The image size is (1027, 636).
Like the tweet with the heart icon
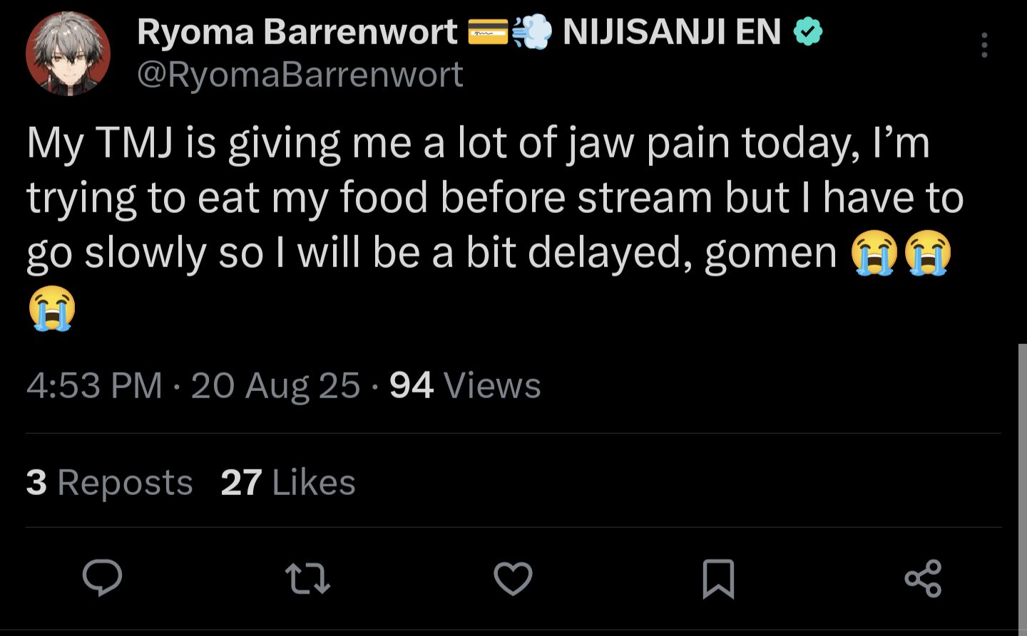[513, 578]
